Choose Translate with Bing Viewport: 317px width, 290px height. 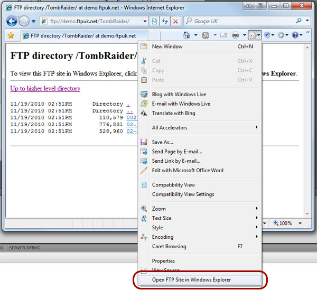click(200, 113)
